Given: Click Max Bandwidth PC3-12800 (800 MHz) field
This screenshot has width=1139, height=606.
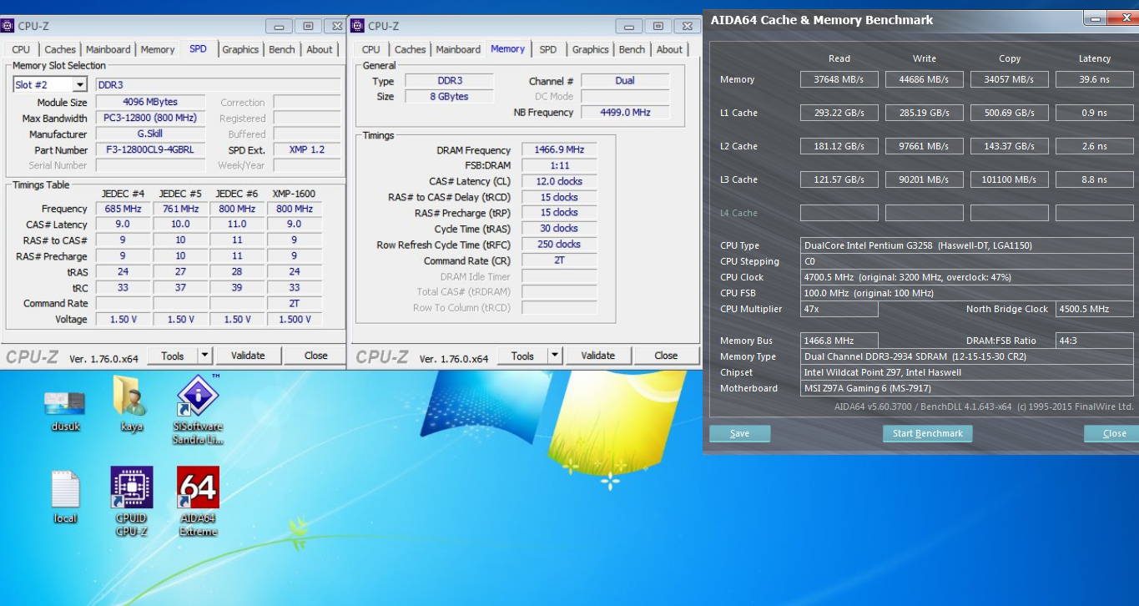Looking at the screenshot, I should [x=151, y=118].
